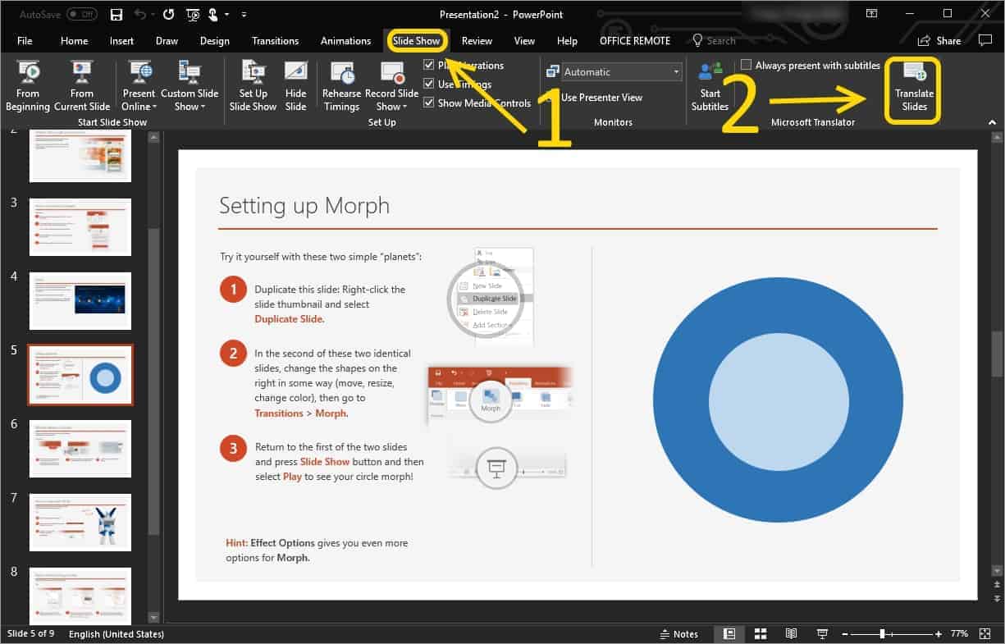The image size is (1005, 644).
Task: Click the slide panel scroll down arrow
Action: [x=153, y=617]
